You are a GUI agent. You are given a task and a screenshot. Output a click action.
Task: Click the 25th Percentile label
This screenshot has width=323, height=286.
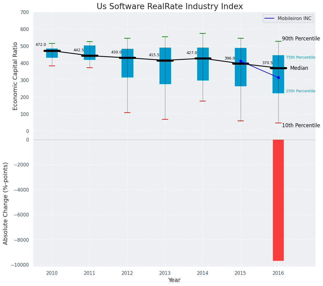pyautogui.click(x=301, y=91)
